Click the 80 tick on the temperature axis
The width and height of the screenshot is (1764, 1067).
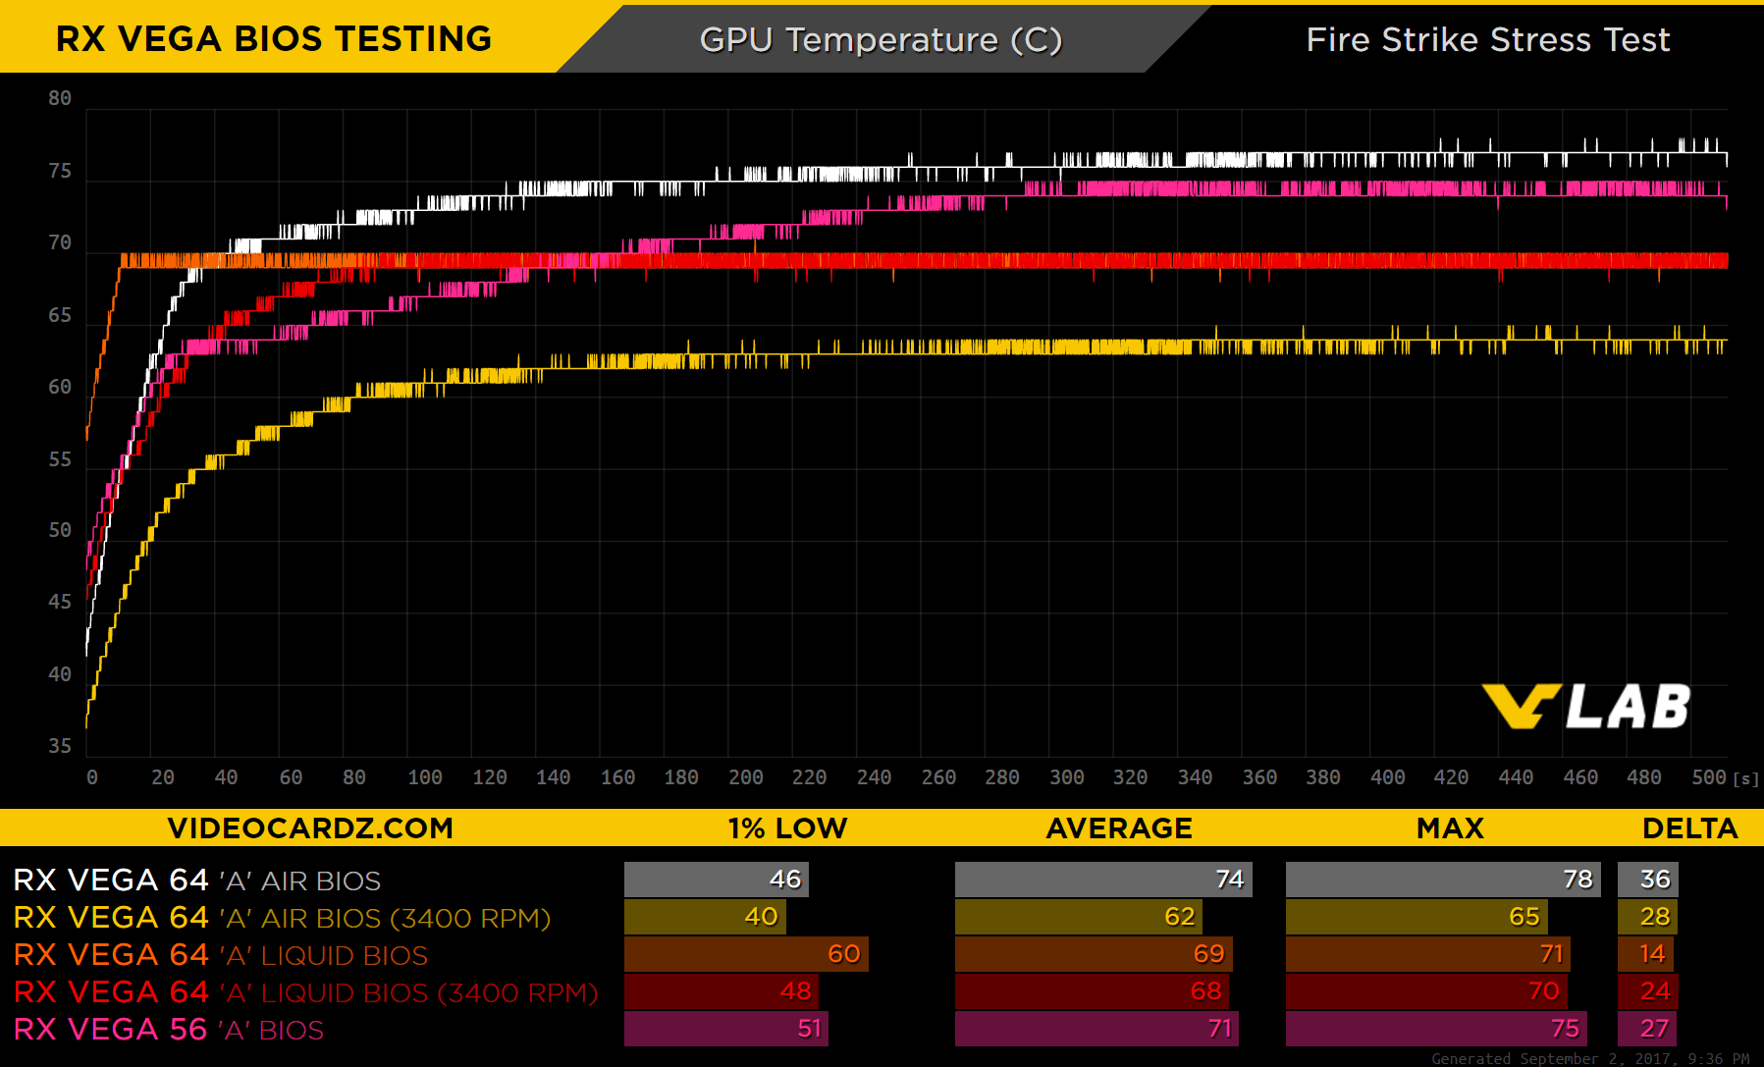pyautogui.click(x=60, y=98)
